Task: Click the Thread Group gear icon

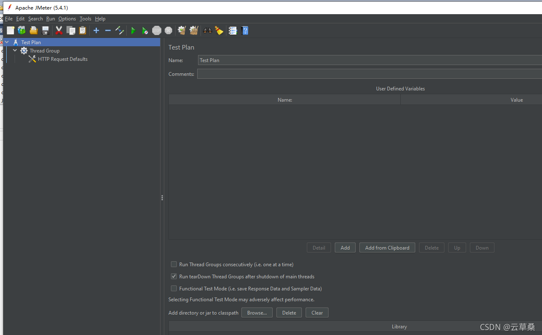Action: [24, 51]
